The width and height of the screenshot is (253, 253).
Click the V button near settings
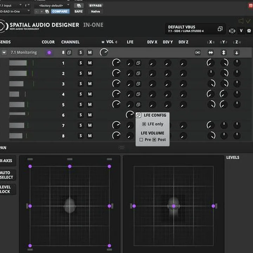[241, 31]
